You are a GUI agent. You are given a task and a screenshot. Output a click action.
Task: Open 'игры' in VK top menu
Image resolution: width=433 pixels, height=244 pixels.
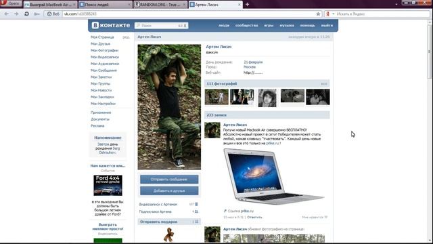(269, 26)
